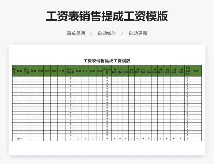Screen dimensions: 214x164
Task: Select the 津贴 column header
Action: click(x=54, y=71)
